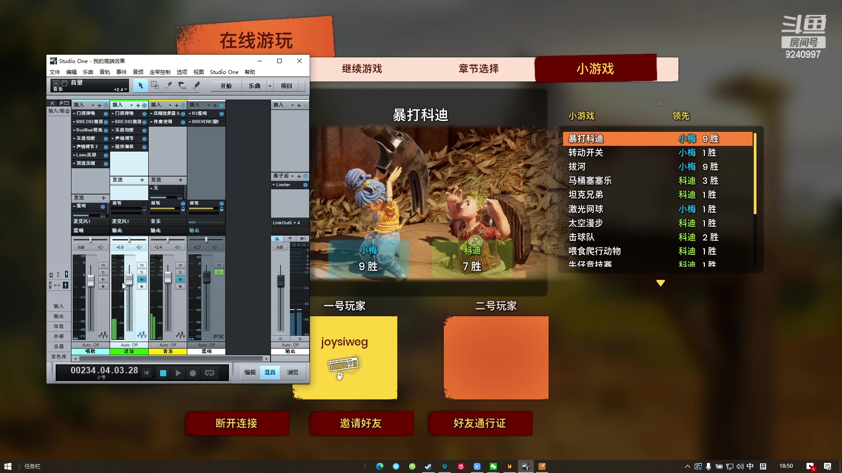The height and width of the screenshot is (473, 842).
Task: Toggle power of the Limiter plugin
Action: [305, 185]
